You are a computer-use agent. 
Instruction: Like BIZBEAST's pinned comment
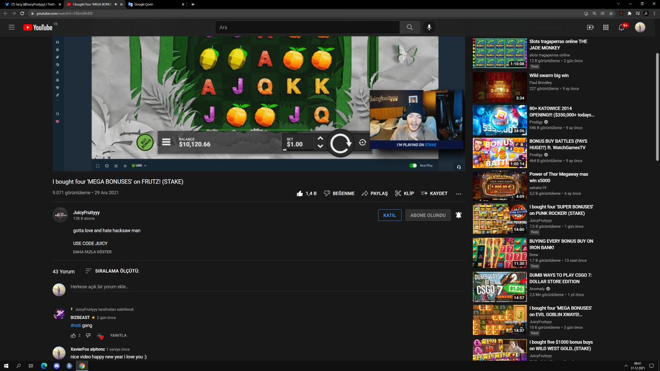73,335
